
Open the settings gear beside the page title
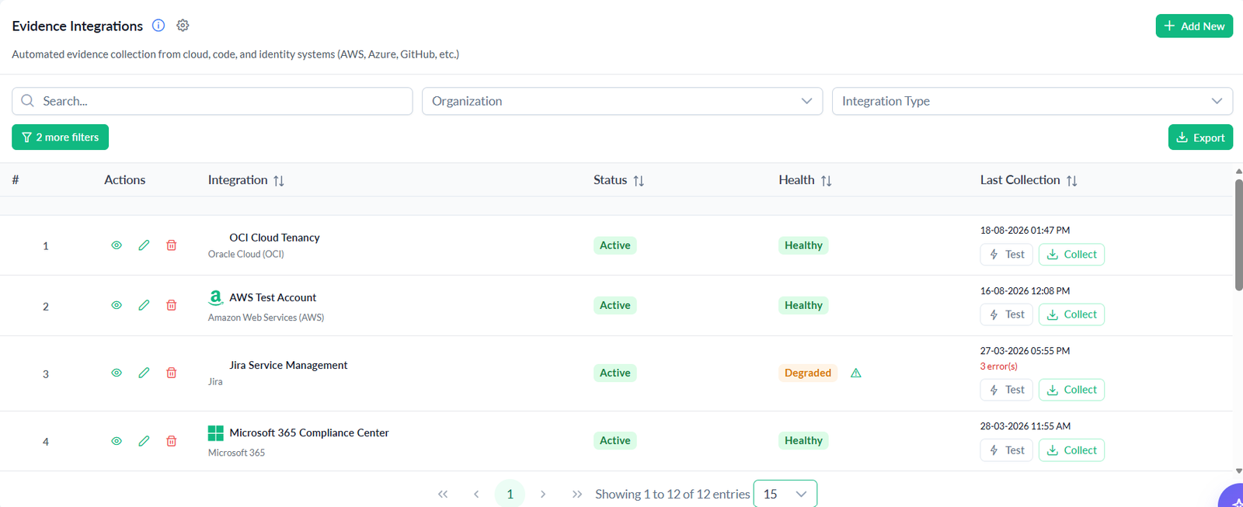click(183, 26)
